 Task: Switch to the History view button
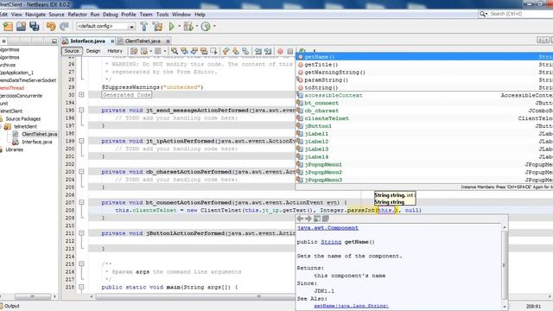click(x=115, y=51)
